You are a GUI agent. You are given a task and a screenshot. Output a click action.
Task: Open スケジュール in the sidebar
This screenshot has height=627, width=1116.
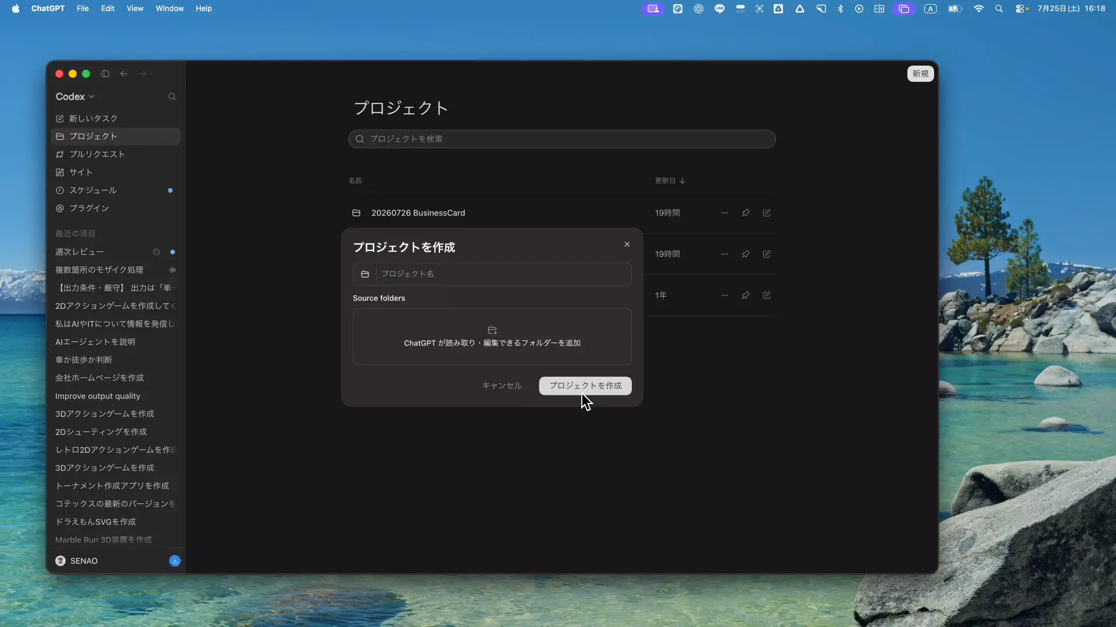(116, 190)
